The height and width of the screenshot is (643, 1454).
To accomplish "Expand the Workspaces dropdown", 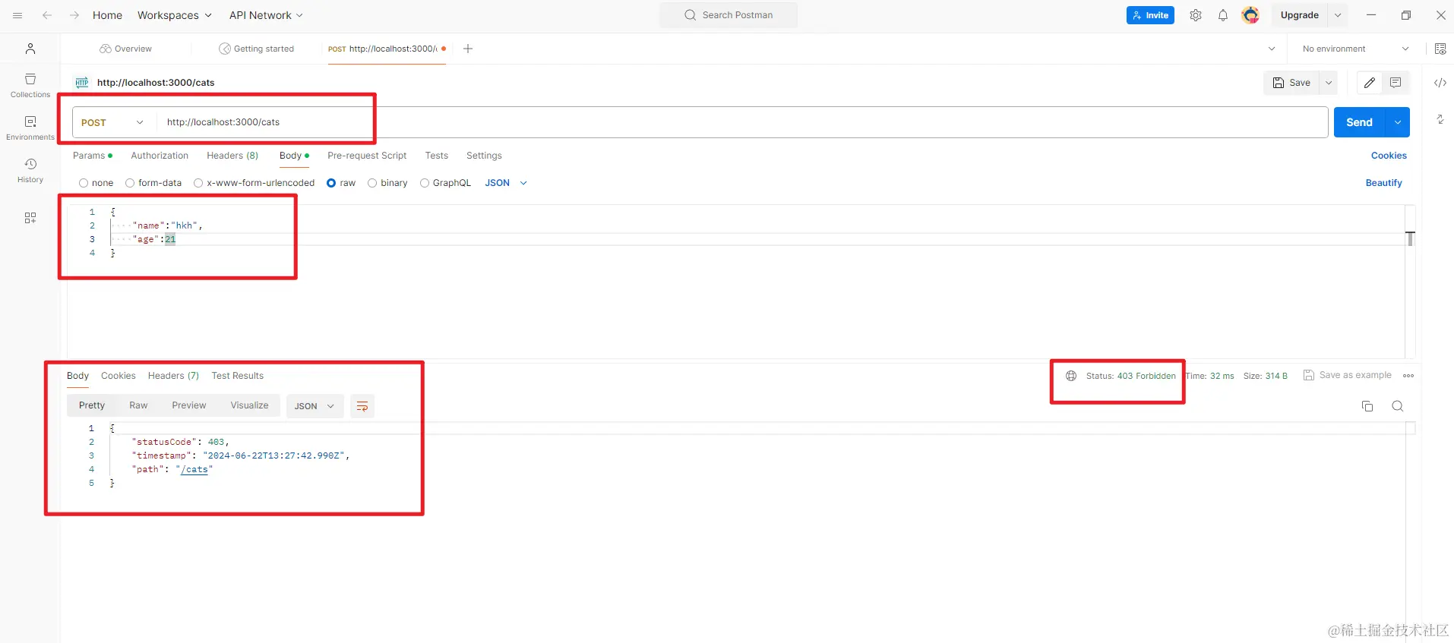I will [x=175, y=15].
